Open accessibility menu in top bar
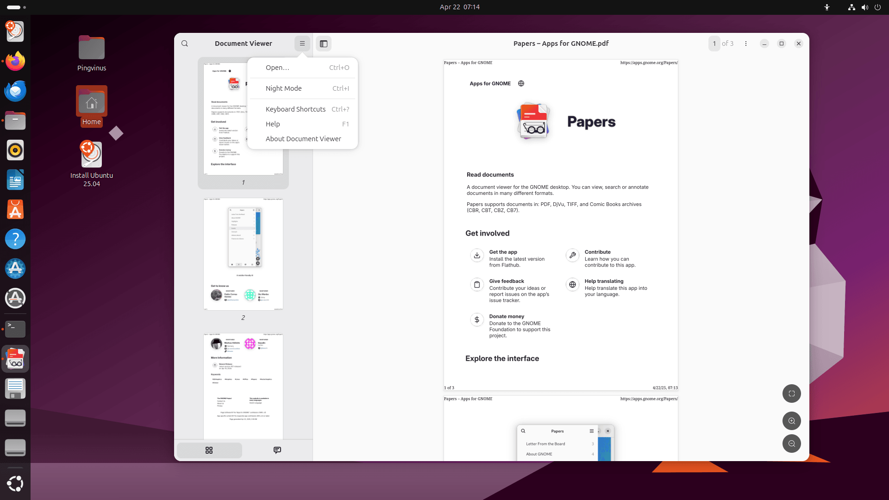 (x=827, y=7)
